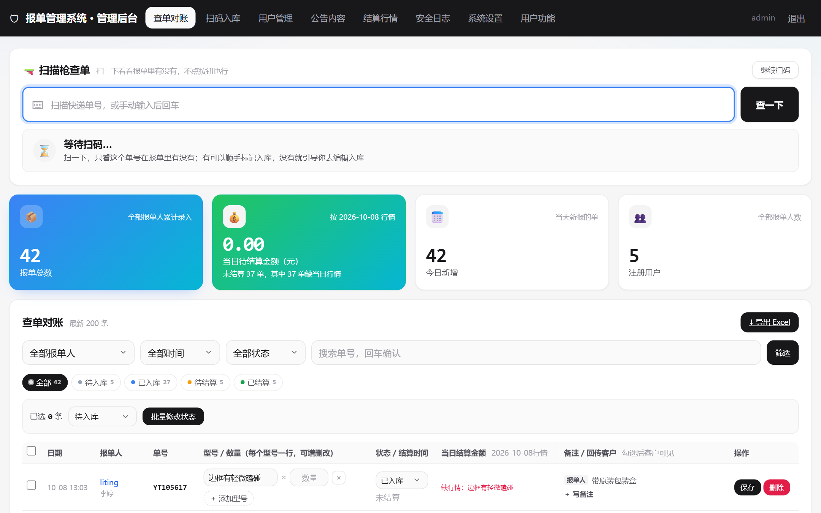The width and height of the screenshot is (821, 513).
Task: Focus the 搜索单号 search field
Action: [x=536, y=353]
